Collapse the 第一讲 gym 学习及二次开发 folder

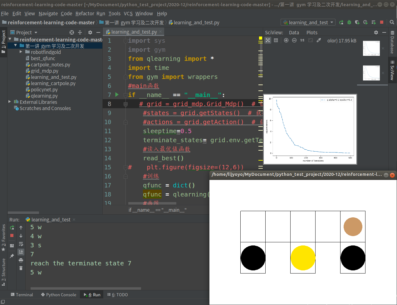point(15,46)
